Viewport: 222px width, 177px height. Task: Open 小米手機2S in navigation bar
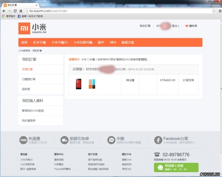(x=60, y=42)
